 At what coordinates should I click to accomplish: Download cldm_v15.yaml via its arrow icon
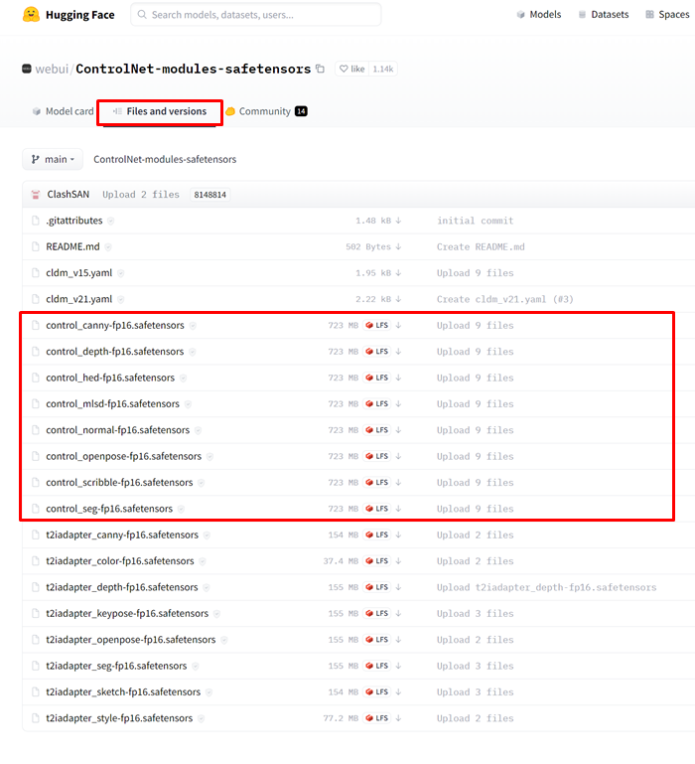point(398,273)
